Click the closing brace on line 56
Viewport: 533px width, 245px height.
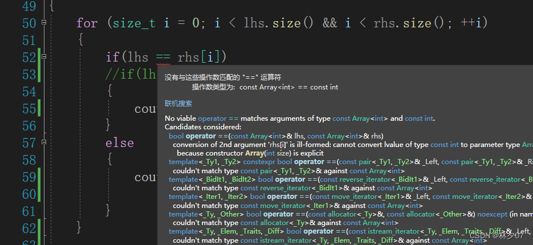coord(109,126)
